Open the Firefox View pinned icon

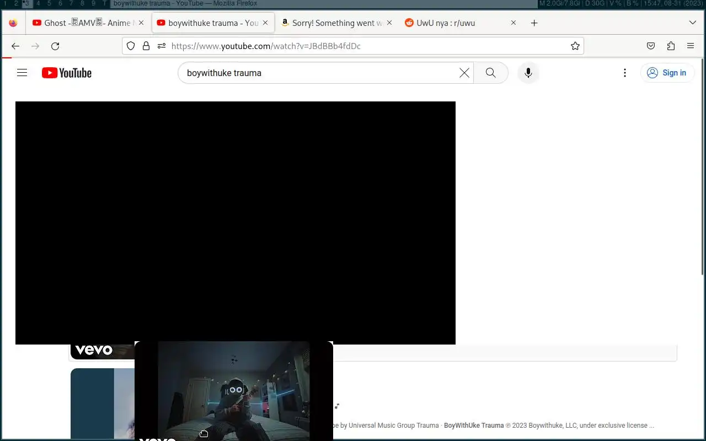13,23
